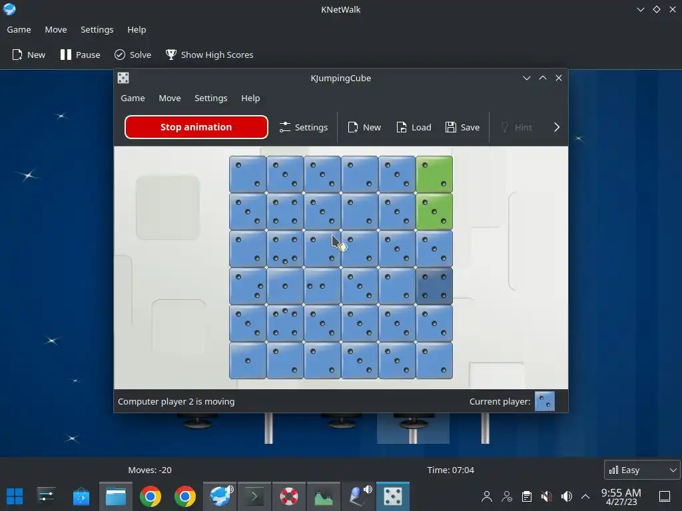The height and width of the screenshot is (511, 682).
Task: Click Load in KJumpingCube toolbar
Action: (414, 127)
